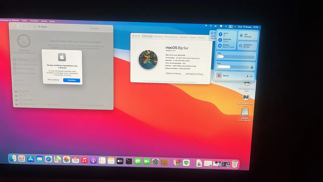
Task: Open Reminders in the Dock
Action: click(102, 161)
